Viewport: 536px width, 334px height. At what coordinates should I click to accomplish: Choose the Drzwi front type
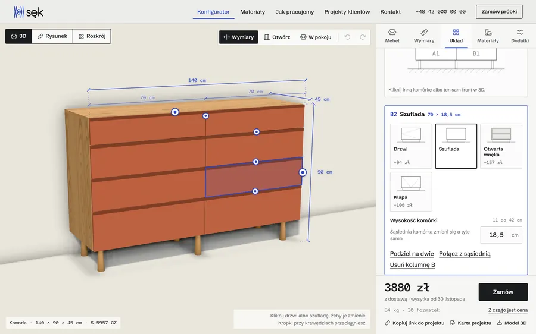[x=411, y=146]
